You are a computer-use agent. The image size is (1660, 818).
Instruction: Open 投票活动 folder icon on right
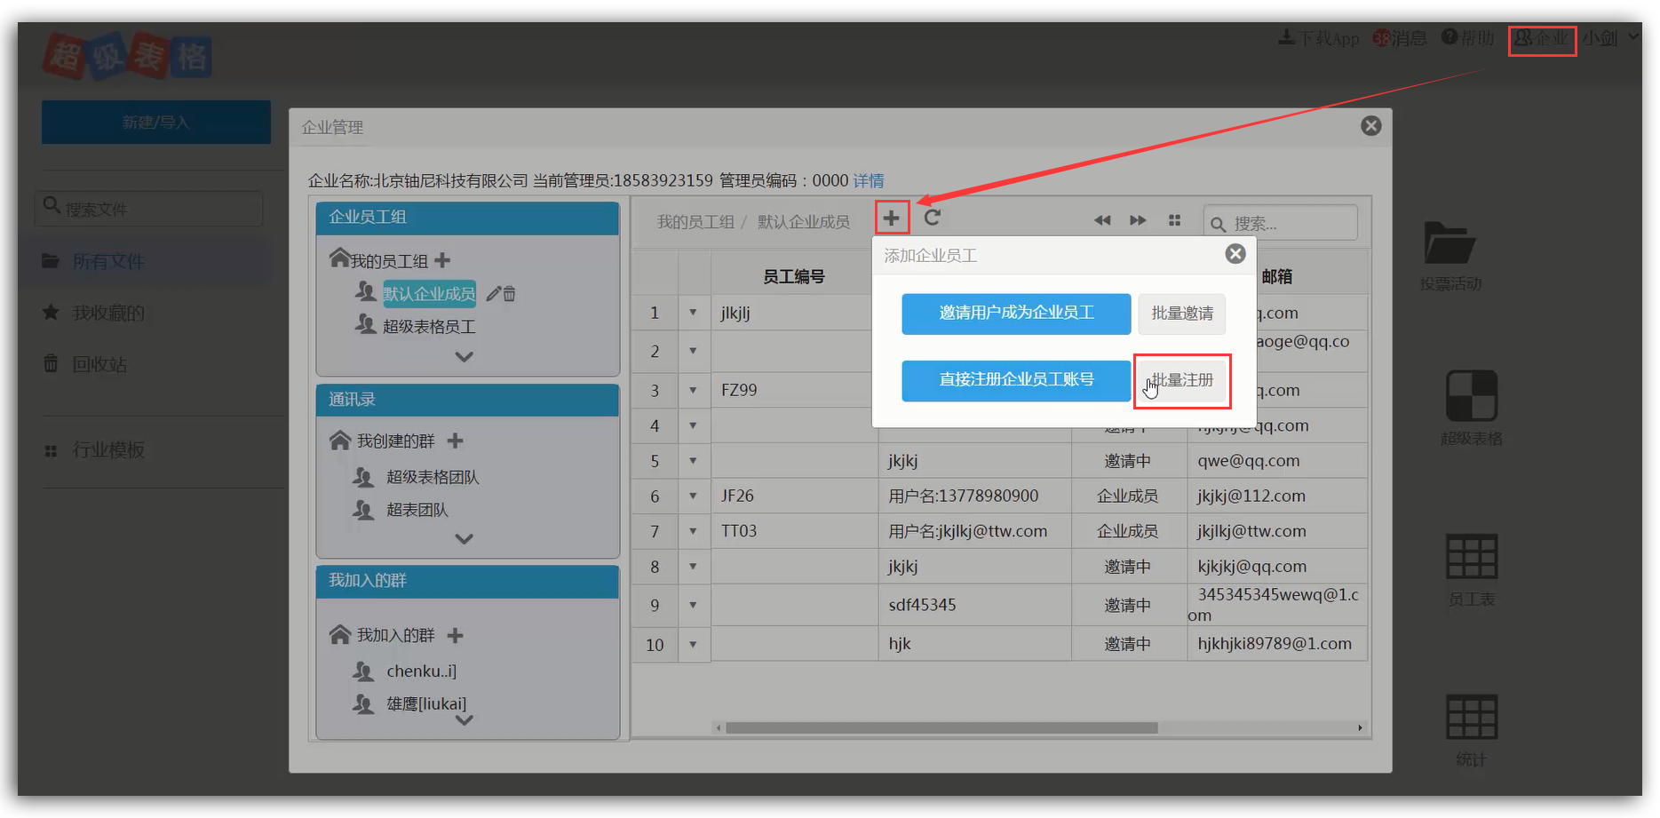1449,243
